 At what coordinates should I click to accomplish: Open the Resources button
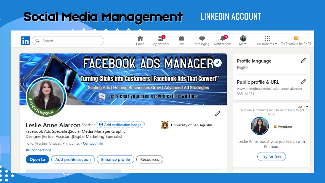[x=150, y=159]
